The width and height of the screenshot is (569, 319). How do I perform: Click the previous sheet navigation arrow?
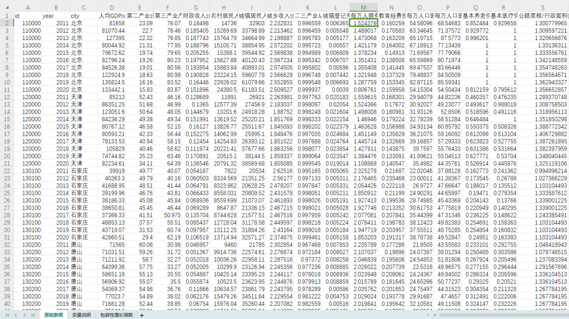[16, 315]
